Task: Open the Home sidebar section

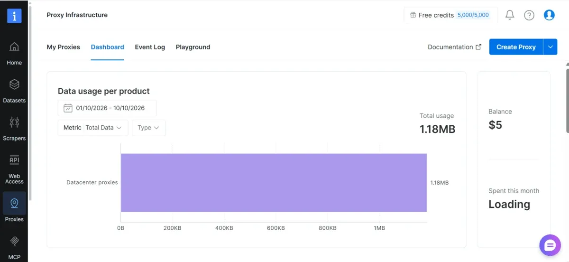Action: [x=14, y=53]
